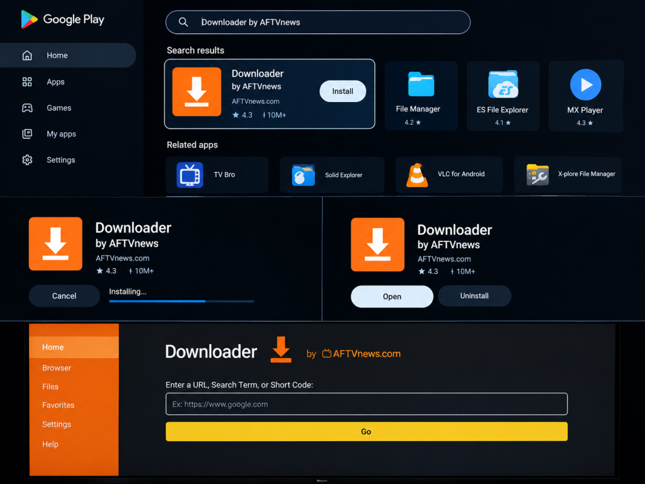Screen dimensions: 645x484
Task: Click the ES File Explorer icon
Action: tap(503, 84)
